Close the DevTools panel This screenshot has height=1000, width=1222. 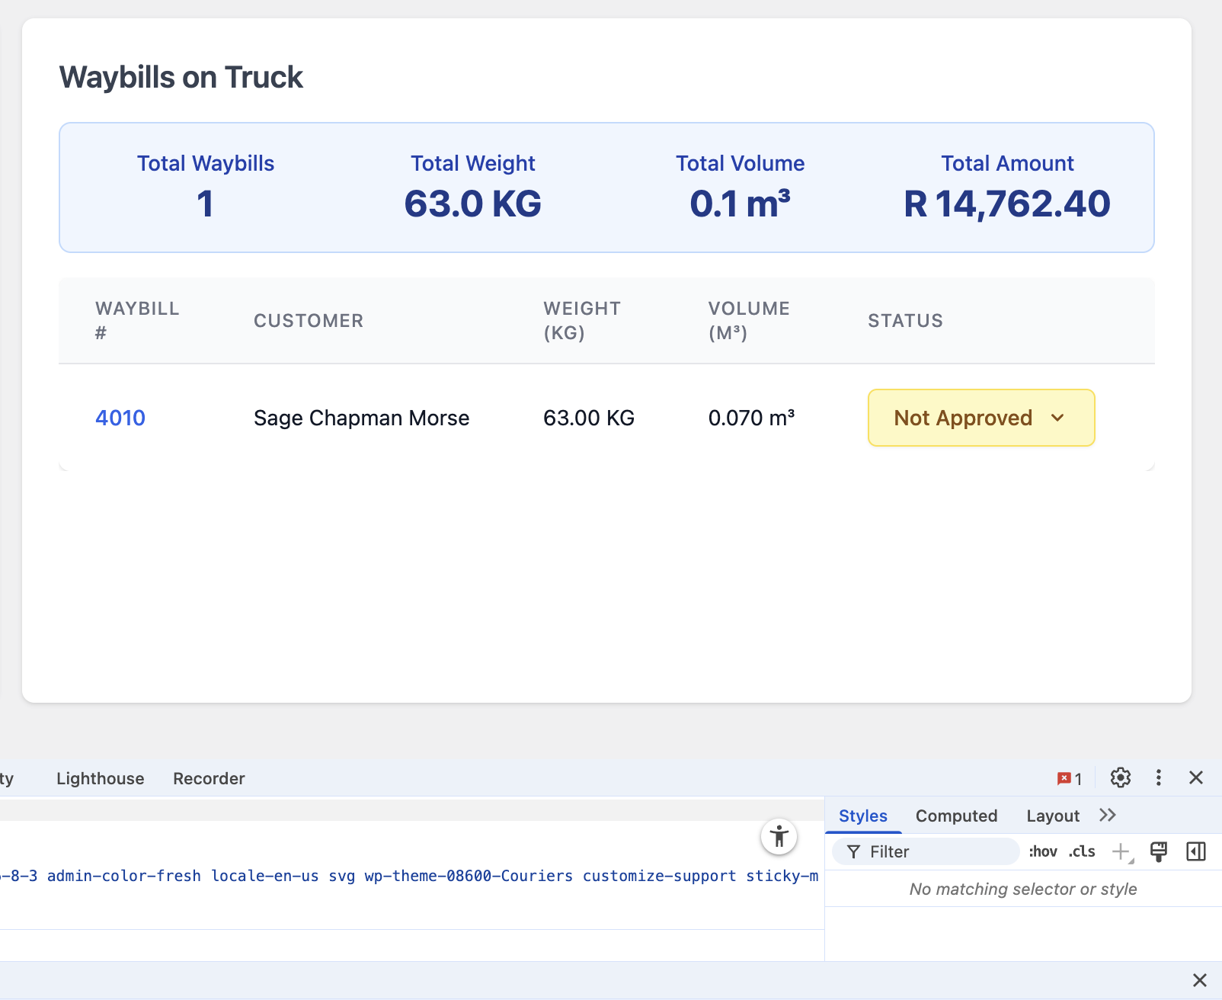click(x=1196, y=777)
